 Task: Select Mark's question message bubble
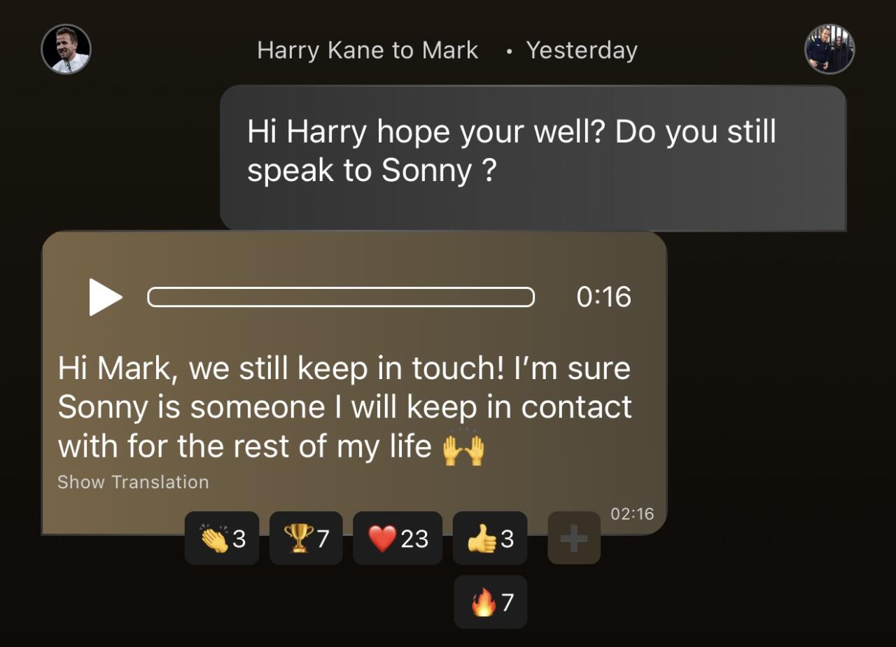tap(533, 158)
